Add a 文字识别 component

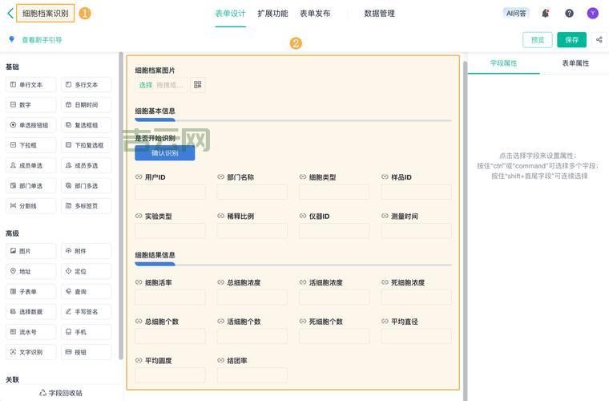[x=30, y=352]
